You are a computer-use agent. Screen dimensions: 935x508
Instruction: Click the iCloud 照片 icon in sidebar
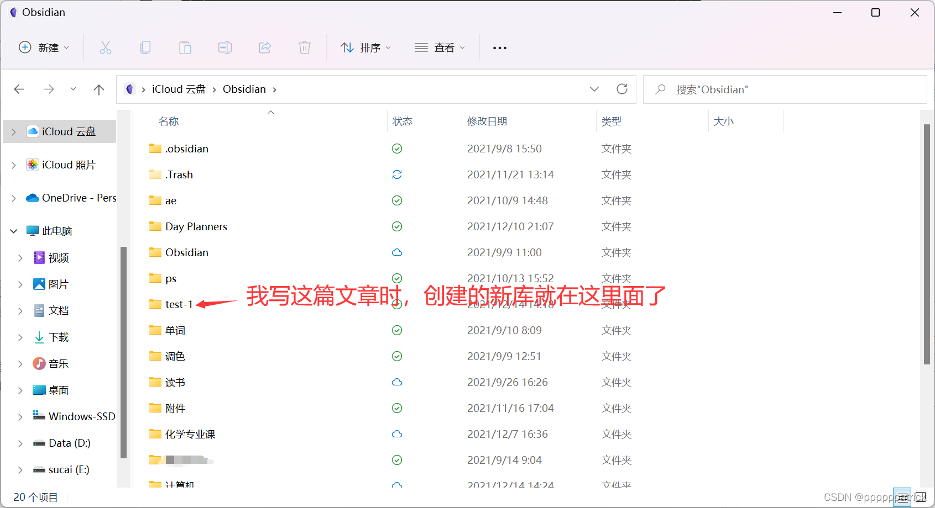coord(33,165)
